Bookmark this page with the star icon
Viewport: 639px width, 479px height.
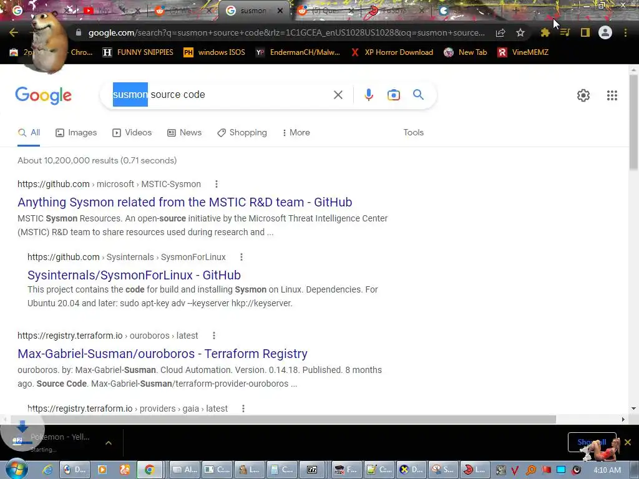pyautogui.click(x=520, y=32)
